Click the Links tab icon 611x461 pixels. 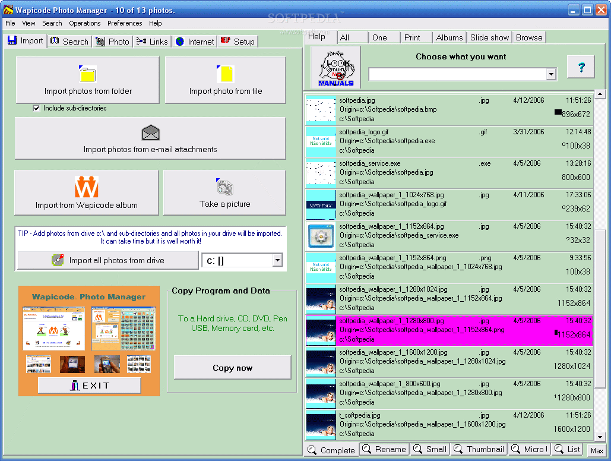141,42
